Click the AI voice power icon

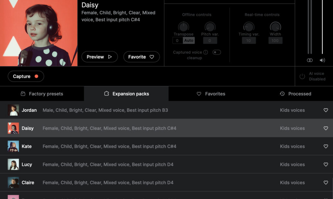click(302, 76)
